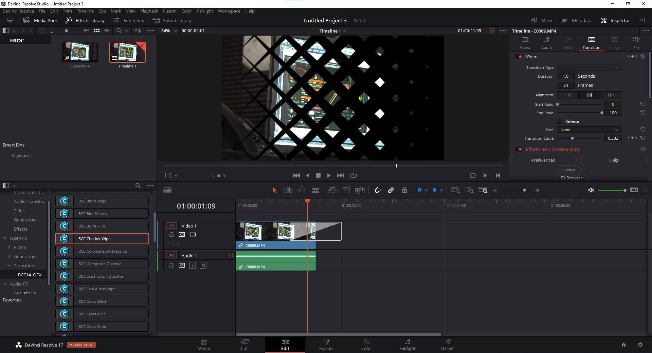
Task: Click the blue Flag icon
Action: click(420, 190)
